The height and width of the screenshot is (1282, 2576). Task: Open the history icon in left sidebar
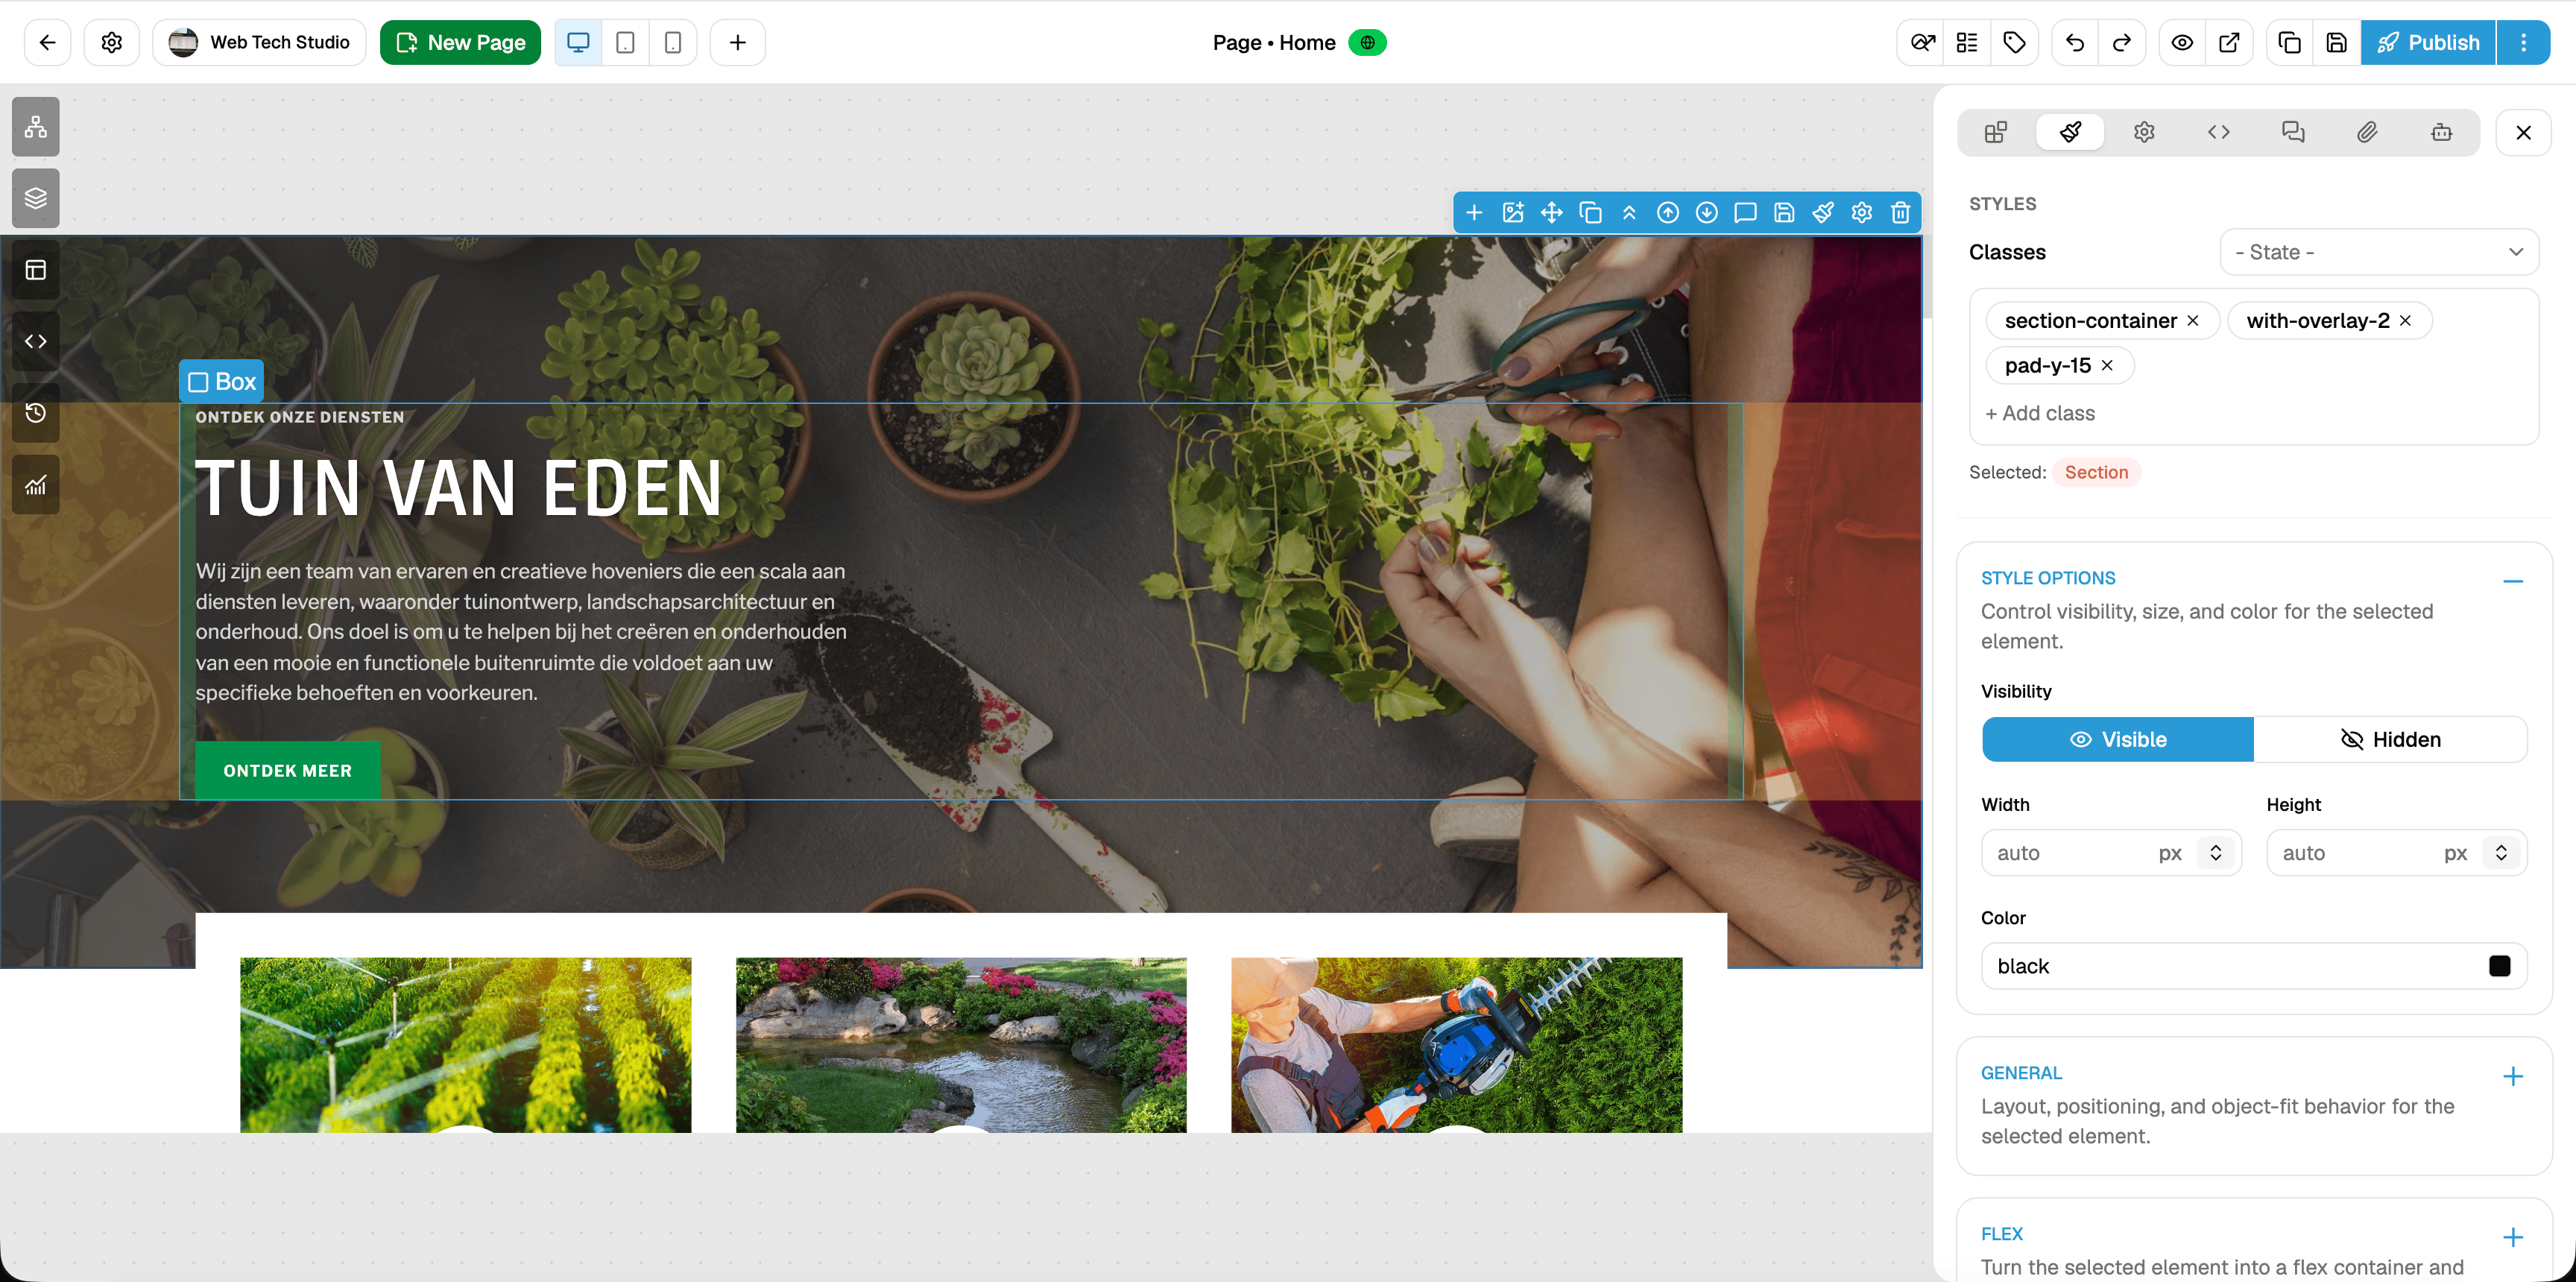pyautogui.click(x=36, y=413)
